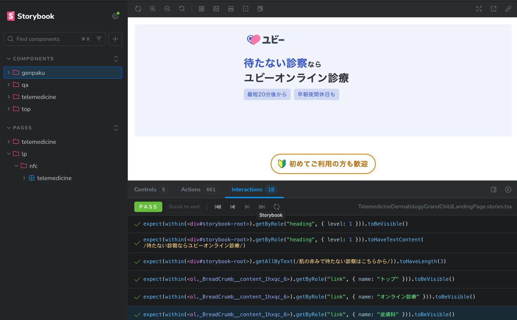Image resolution: width=517 pixels, height=320 pixels.
Task: Select the getAllByText toHaveLength(3) row
Action: [322, 262]
